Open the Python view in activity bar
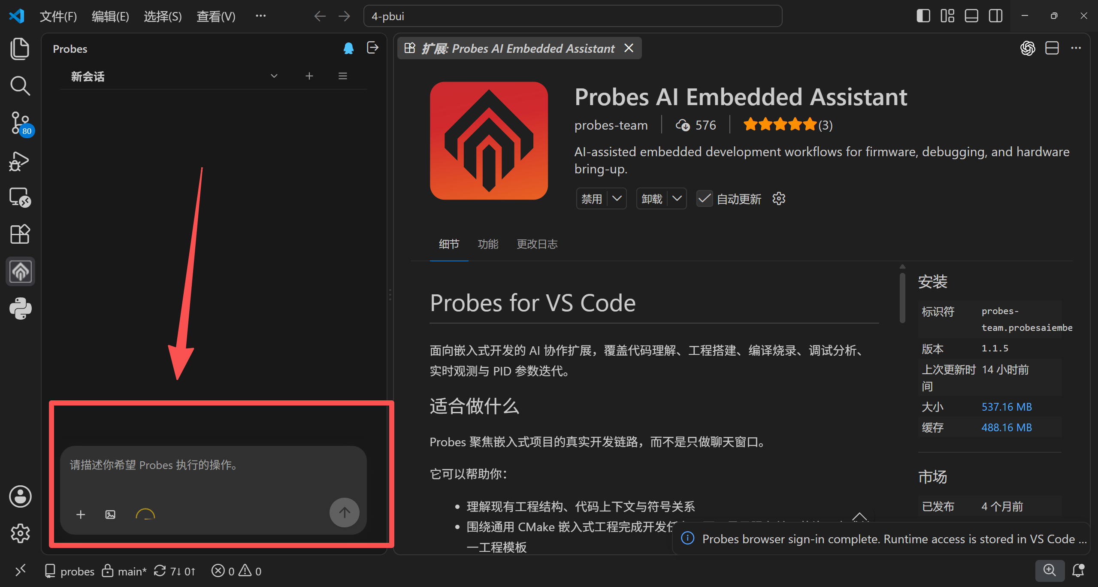Screen dimensions: 1098x587 click(x=20, y=309)
